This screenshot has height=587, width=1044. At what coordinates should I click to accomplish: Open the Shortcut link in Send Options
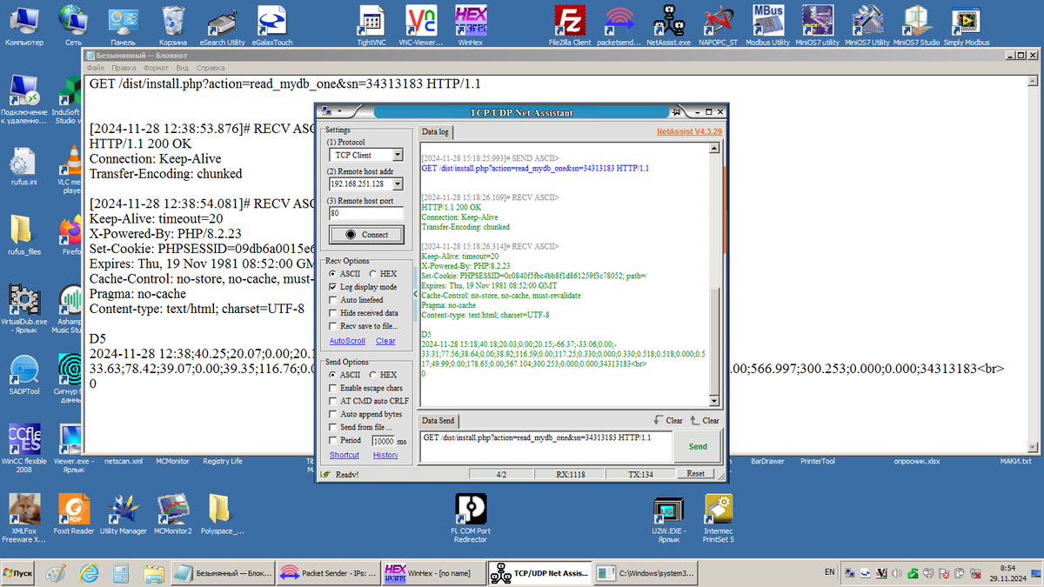(345, 455)
